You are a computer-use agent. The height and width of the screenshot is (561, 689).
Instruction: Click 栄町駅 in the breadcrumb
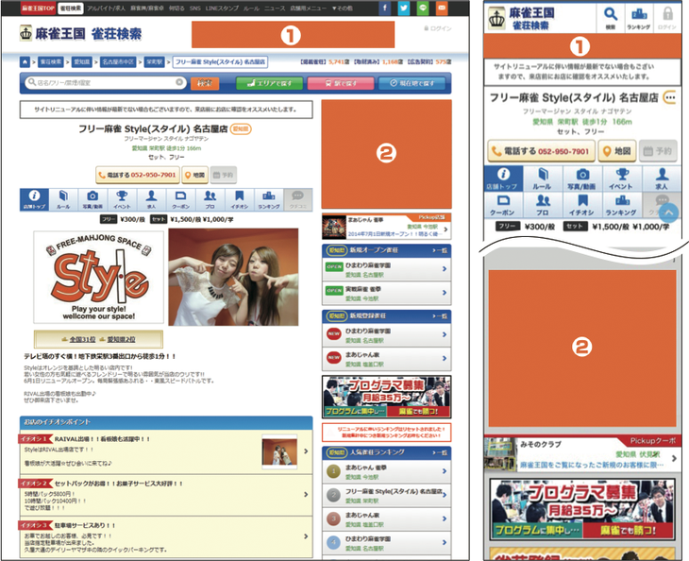tap(154, 62)
